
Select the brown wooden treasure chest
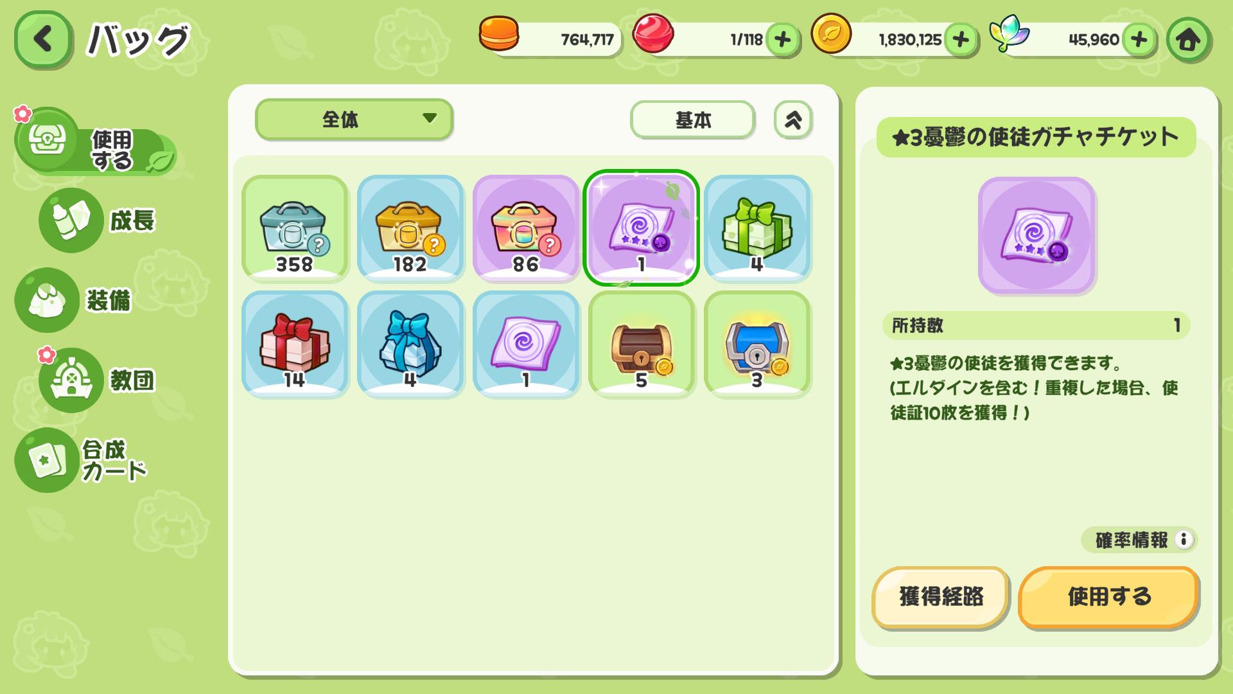642,344
